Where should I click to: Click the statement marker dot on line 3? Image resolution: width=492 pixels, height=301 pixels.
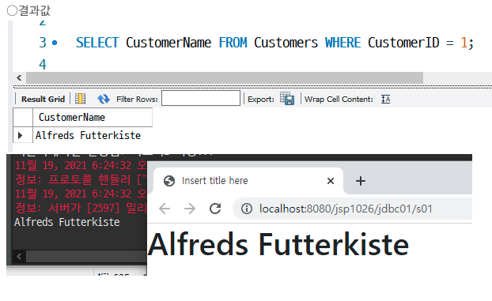coord(55,43)
